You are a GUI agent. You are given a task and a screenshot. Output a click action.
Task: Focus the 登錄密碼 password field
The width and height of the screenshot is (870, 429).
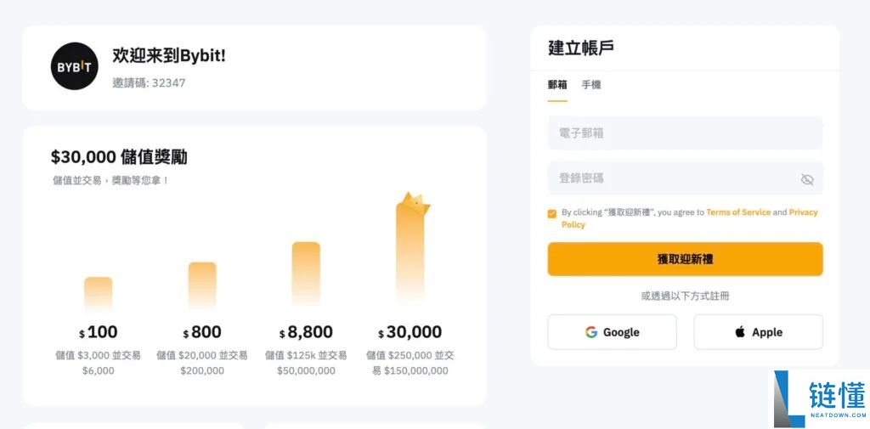(685, 178)
